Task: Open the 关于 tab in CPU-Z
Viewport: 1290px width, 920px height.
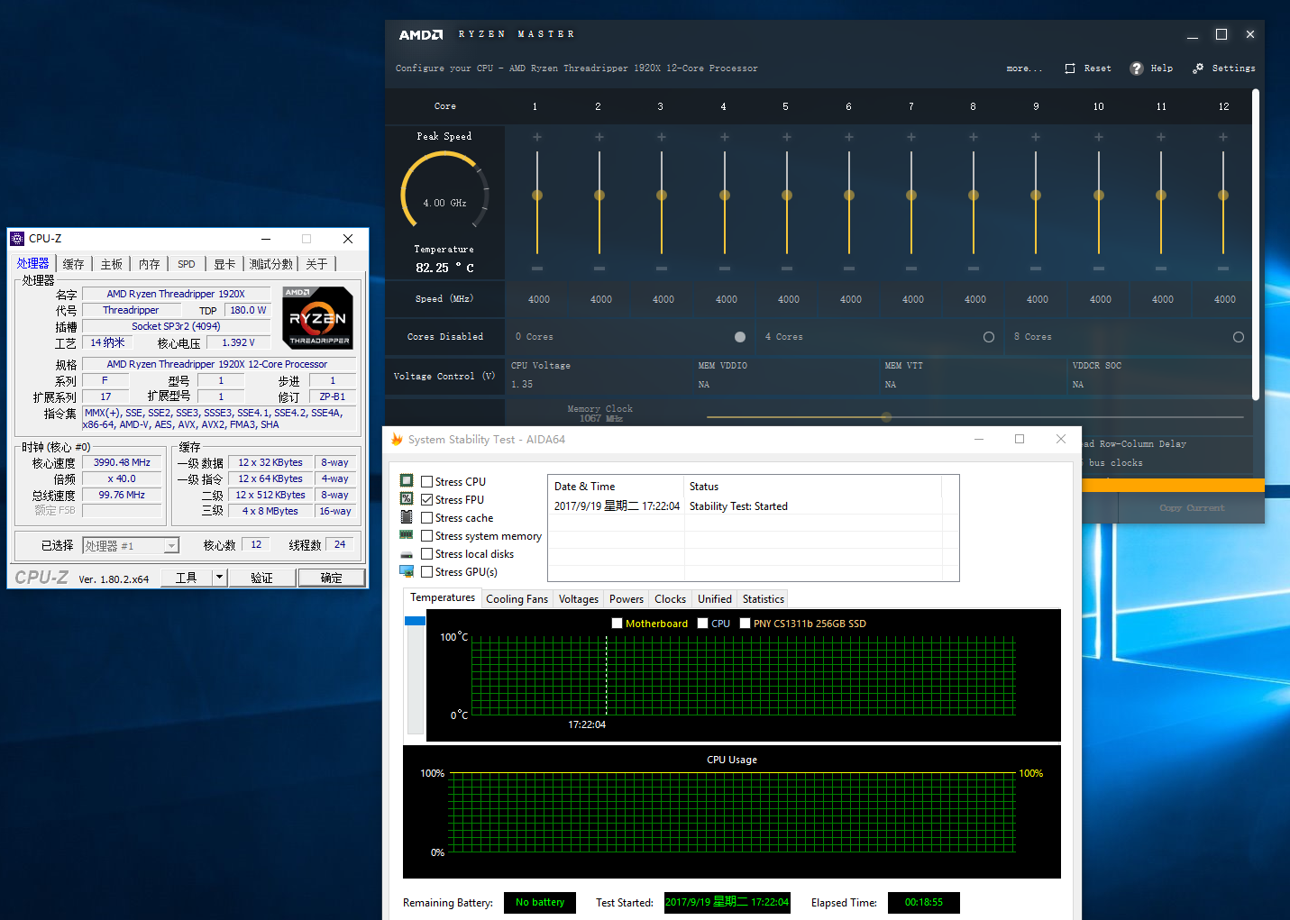Action: click(316, 264)
